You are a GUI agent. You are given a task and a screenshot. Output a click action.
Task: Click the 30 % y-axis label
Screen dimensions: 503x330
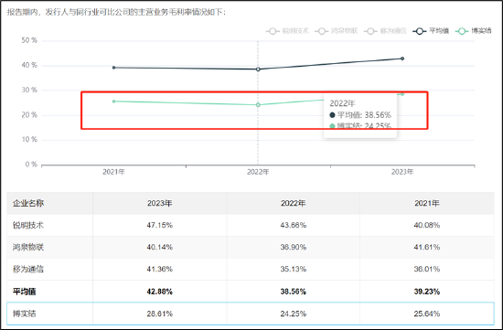pyautogui.click(x=29, y=90)
